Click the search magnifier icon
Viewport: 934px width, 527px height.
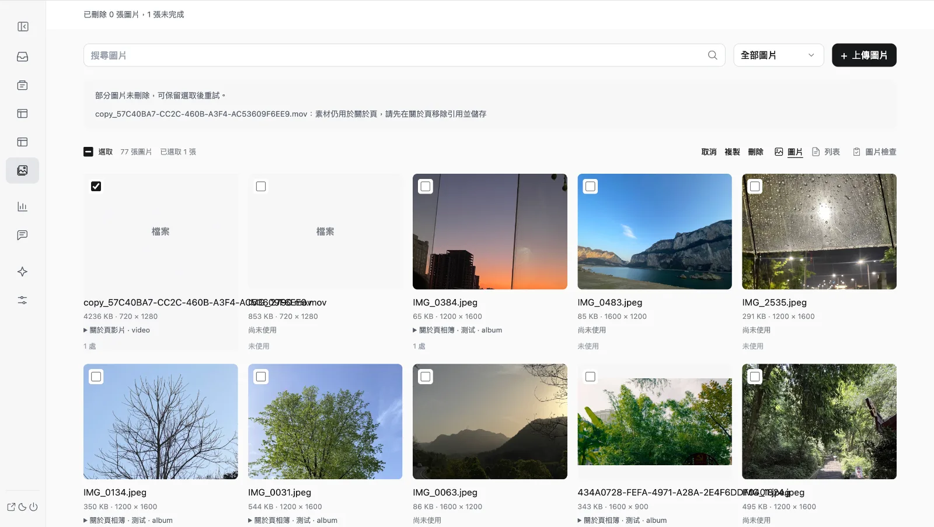tap(713, 55)
